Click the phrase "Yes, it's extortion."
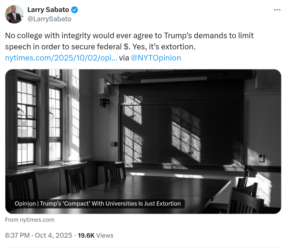Image resolution: width=286 pixels, height=249 pixels. click(163, 47)
